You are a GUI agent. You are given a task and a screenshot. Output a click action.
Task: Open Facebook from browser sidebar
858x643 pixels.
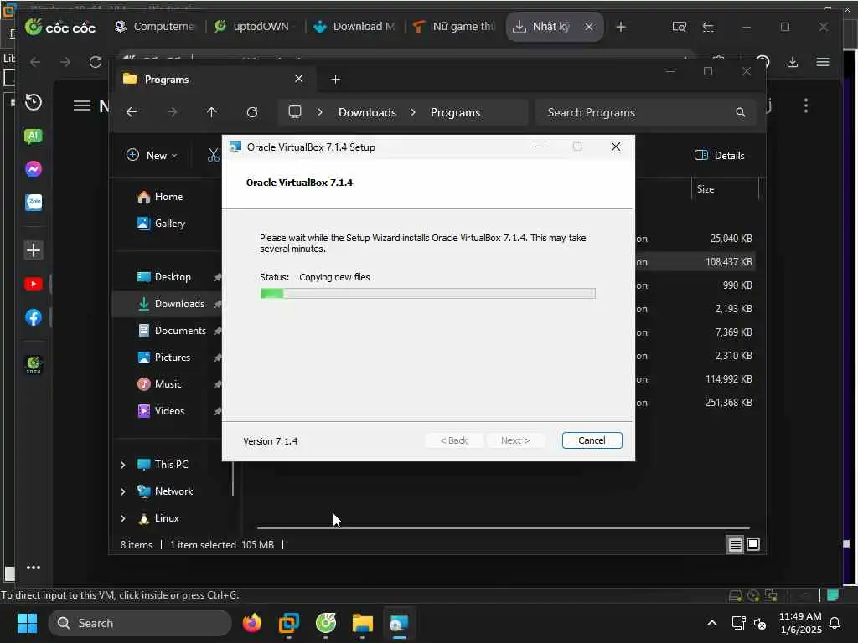[34, 317]
